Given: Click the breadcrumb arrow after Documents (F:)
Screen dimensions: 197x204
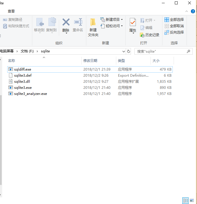Looking at the screenshot, I should click(37, 52).
